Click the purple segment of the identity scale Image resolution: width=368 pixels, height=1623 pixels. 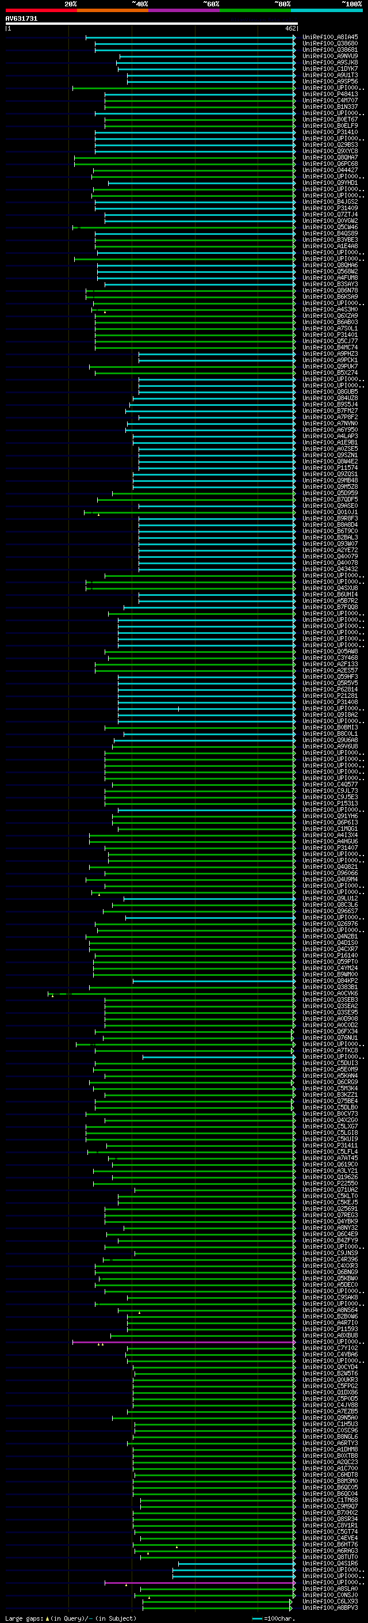point(183,11)
